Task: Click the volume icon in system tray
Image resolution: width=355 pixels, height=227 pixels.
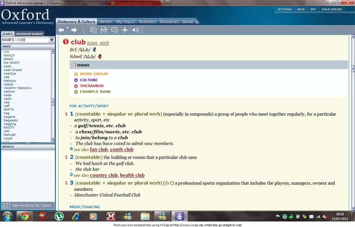Action: coord(325,217)
